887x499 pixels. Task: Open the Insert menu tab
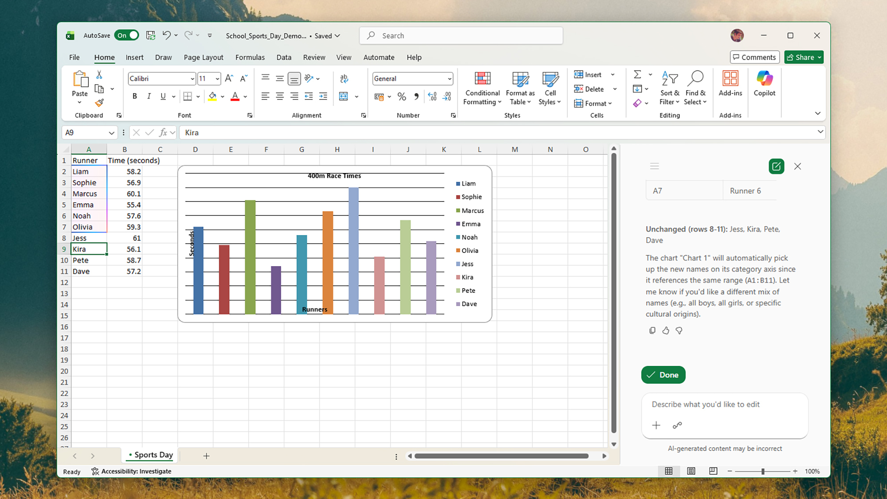click(134, 57)
